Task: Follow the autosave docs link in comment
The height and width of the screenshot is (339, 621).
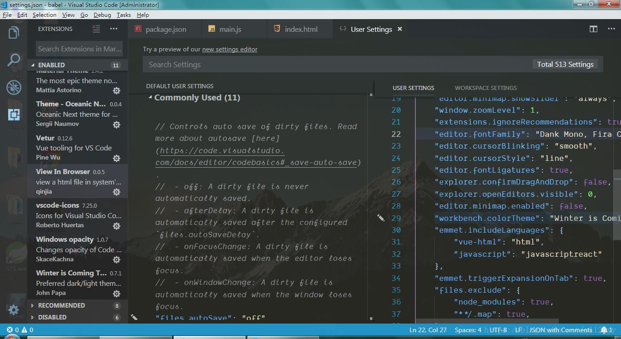Action: (x=258, y=156)
